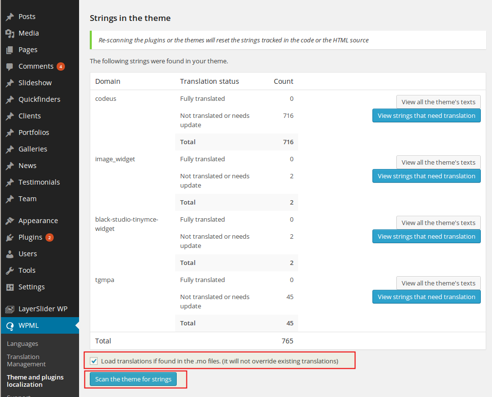Click the re-scanning notice message
This screenshot has width=492, height=397.
pos(233,40)
